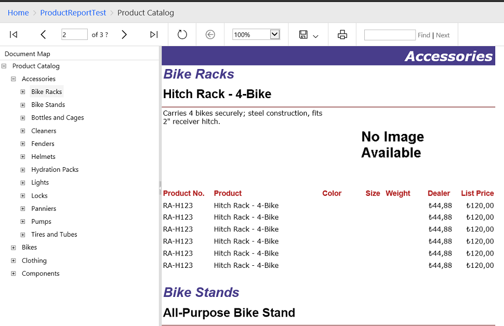Click the back-to-parent-report arrow icon
The image size is (504, 326).
[x=210, y=35]
